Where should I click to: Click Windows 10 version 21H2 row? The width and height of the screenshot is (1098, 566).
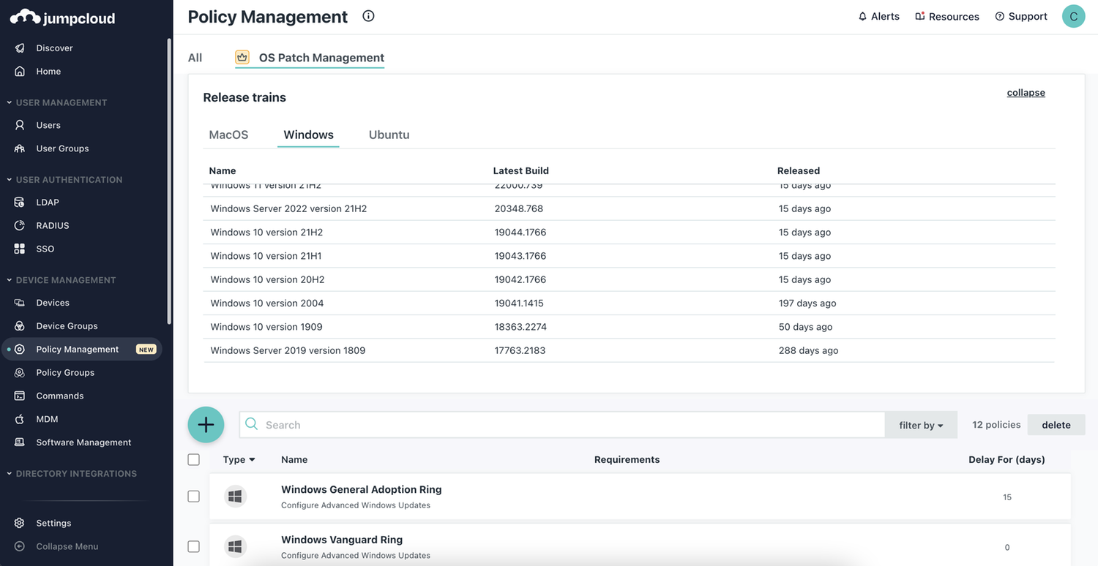tap(630, 232)
